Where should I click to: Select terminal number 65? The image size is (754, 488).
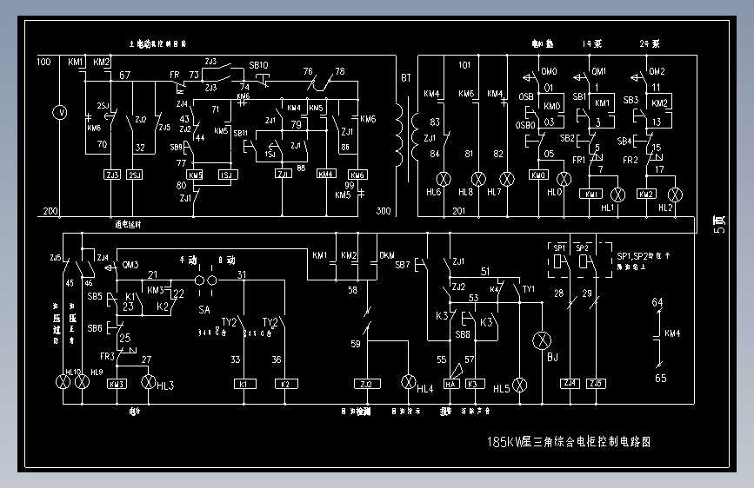pyautogui.click(x=661, y=379)
